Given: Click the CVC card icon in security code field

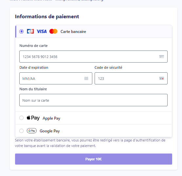Looking at the screenshot, I should click(x=161, y=78).
